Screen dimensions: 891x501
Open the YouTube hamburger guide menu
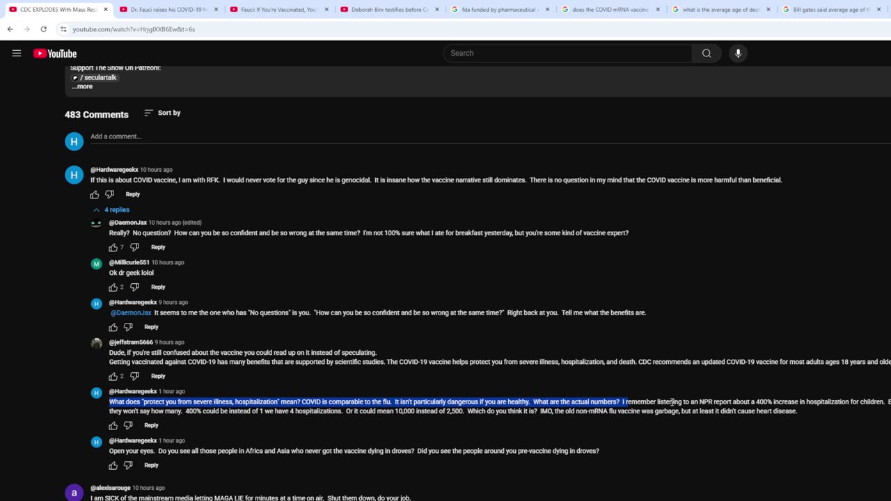[x=17, y=54]
